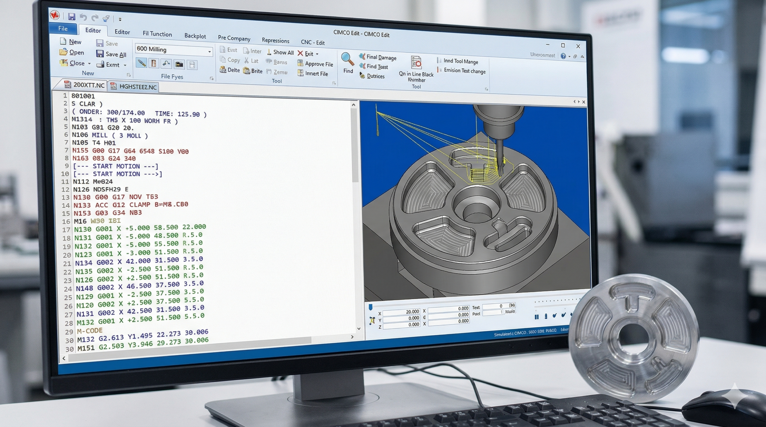766x427 pixels.
Task: Click the "M-CODE" line in the editor
Action: 90,330
